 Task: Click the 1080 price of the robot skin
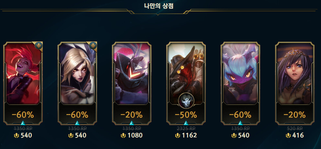coord(135,135)
